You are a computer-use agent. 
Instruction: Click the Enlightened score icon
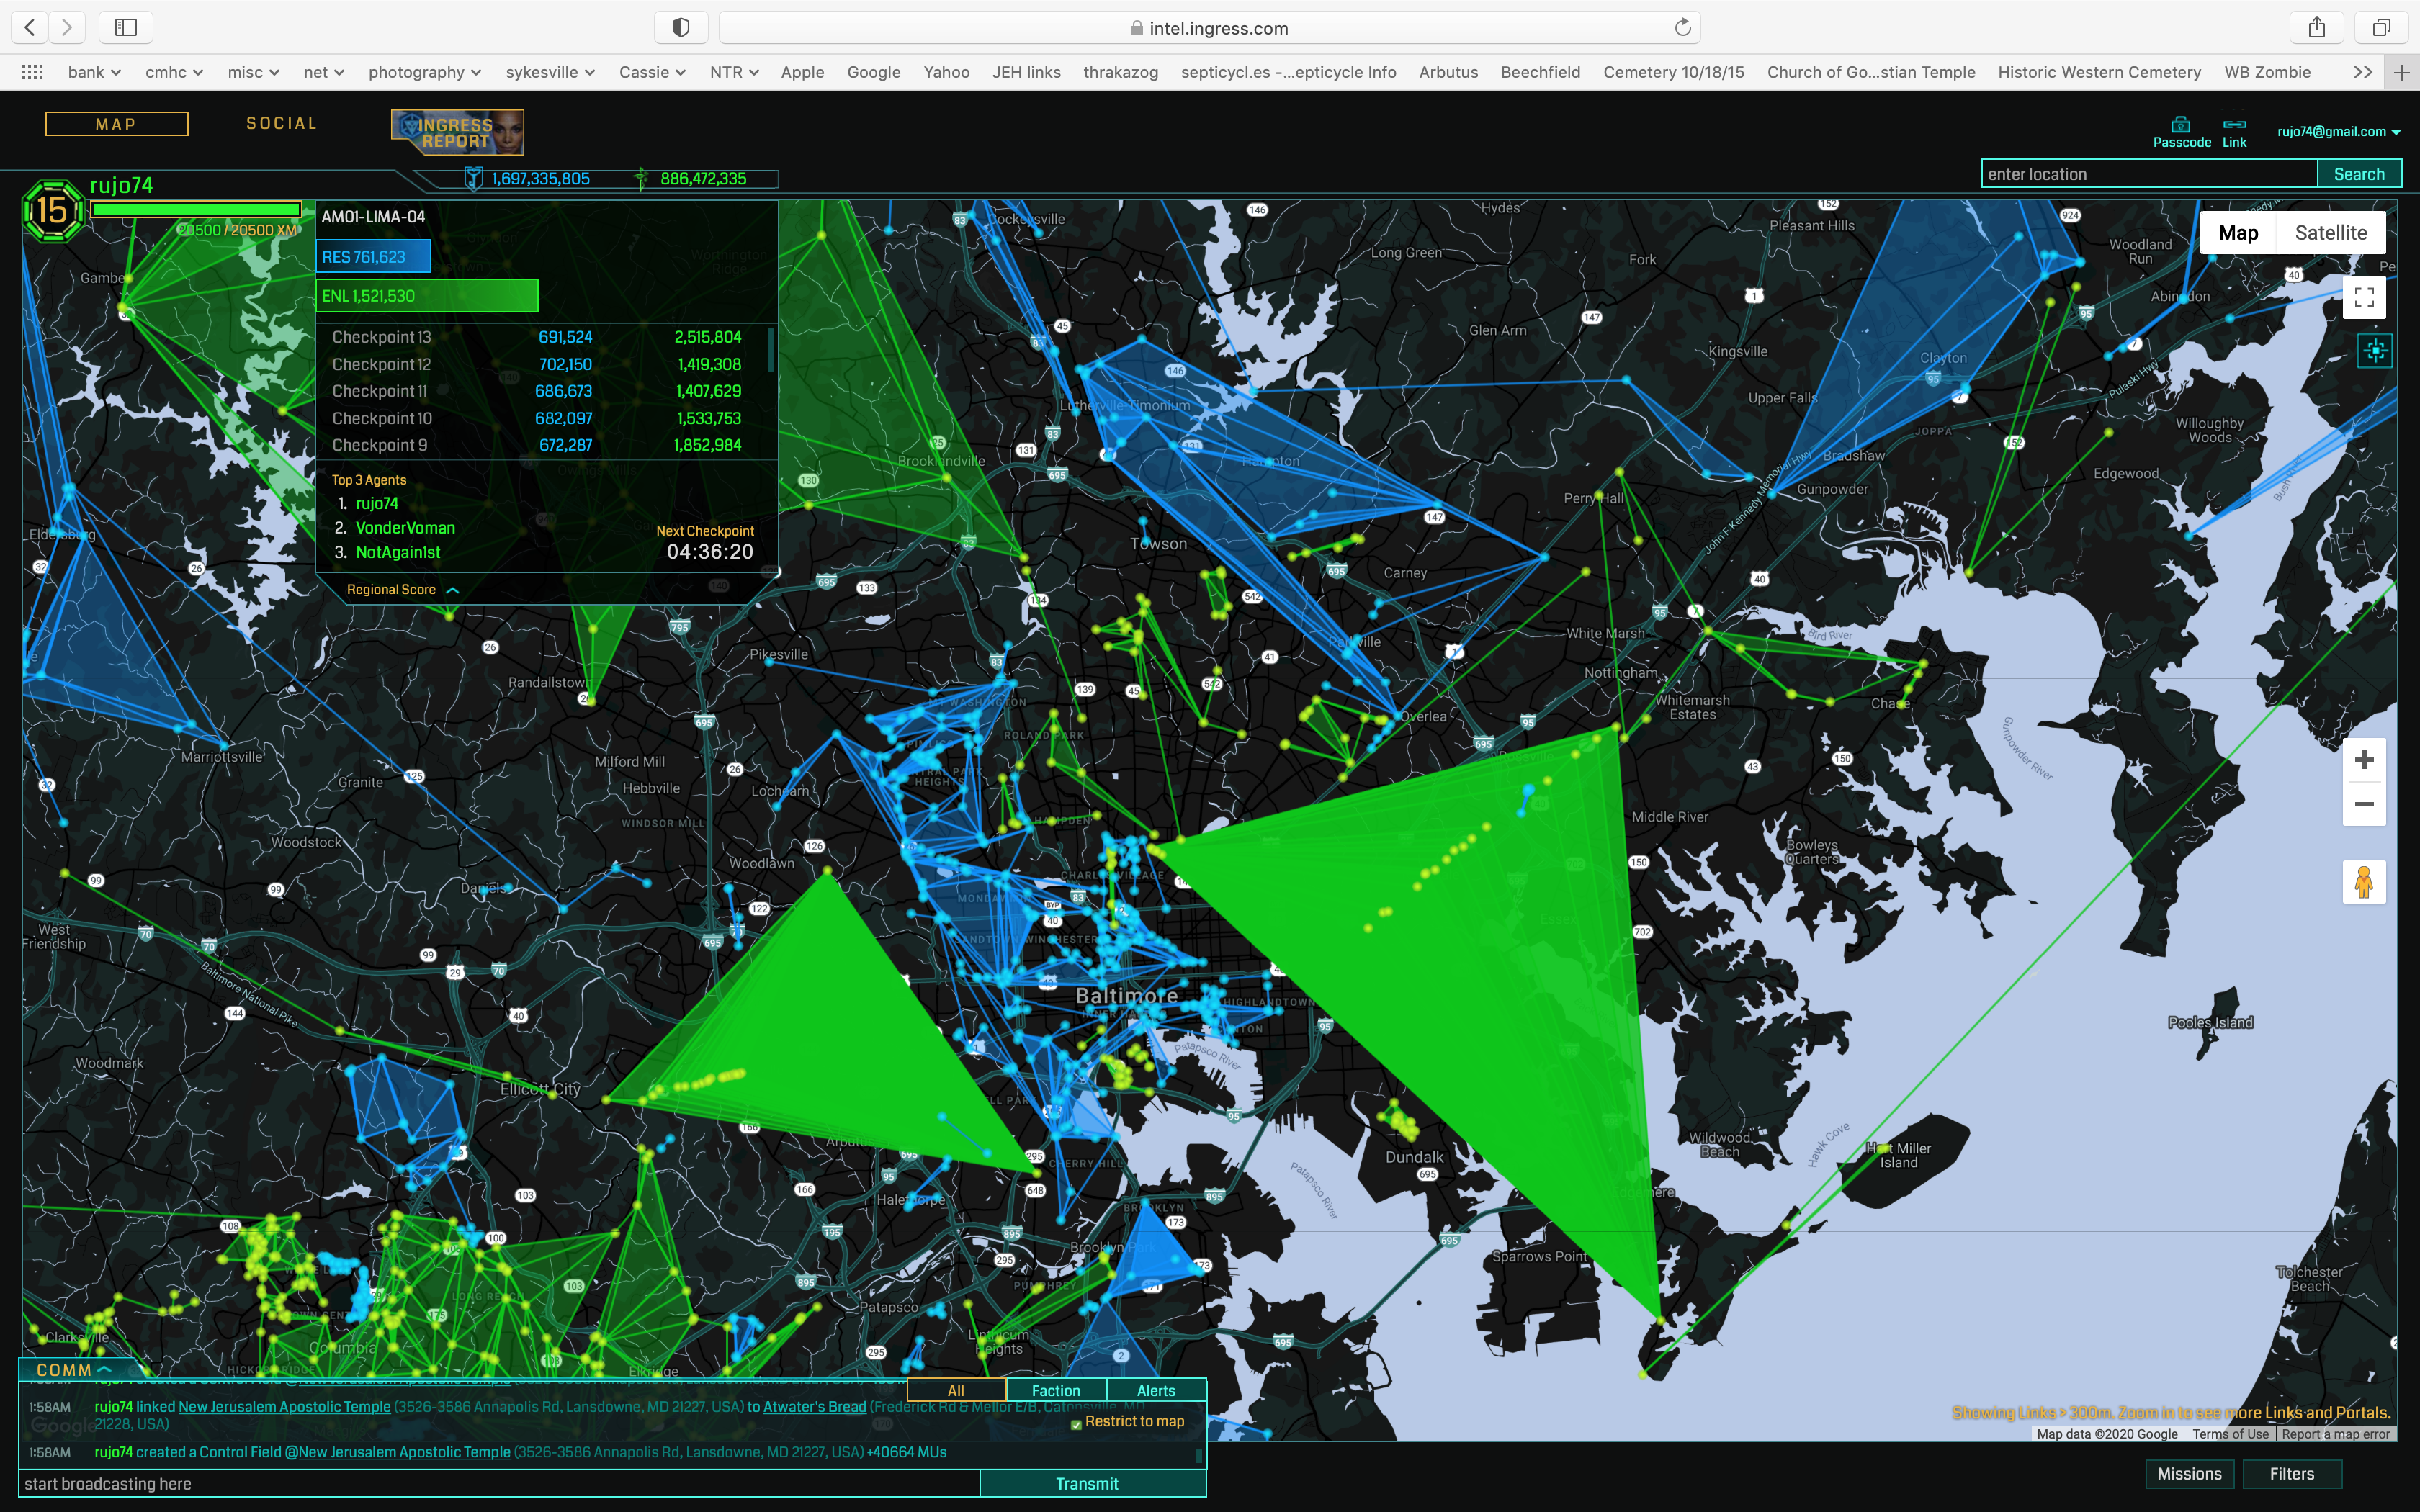[641, 179]
